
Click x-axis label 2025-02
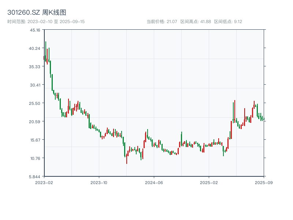coord(209,183)
